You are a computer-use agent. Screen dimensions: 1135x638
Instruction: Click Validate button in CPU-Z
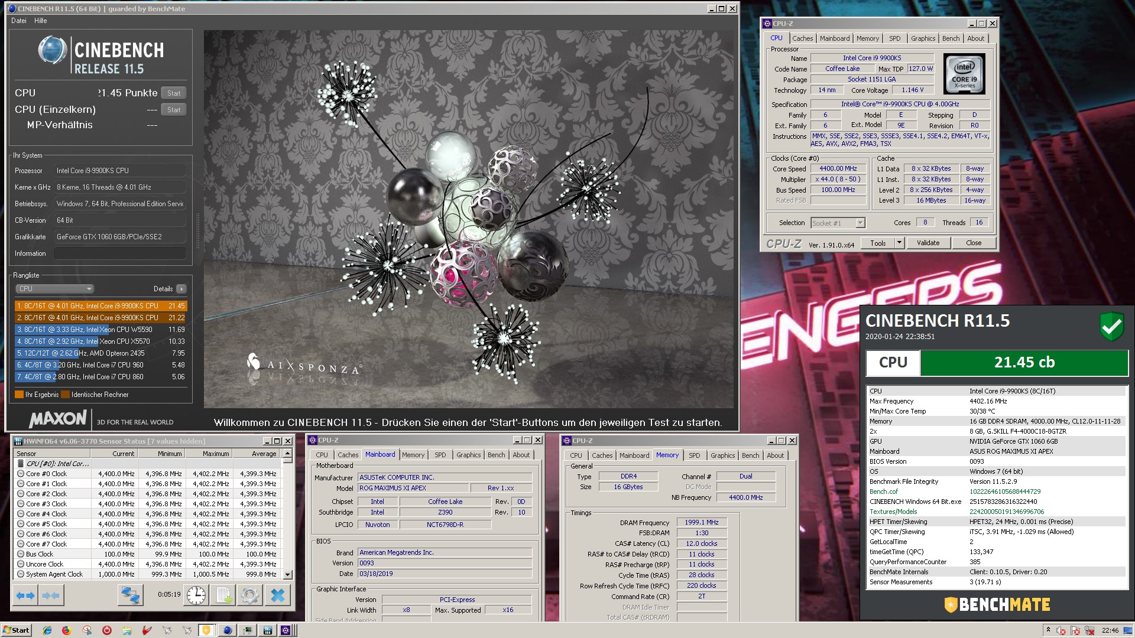tap(928, 243)
